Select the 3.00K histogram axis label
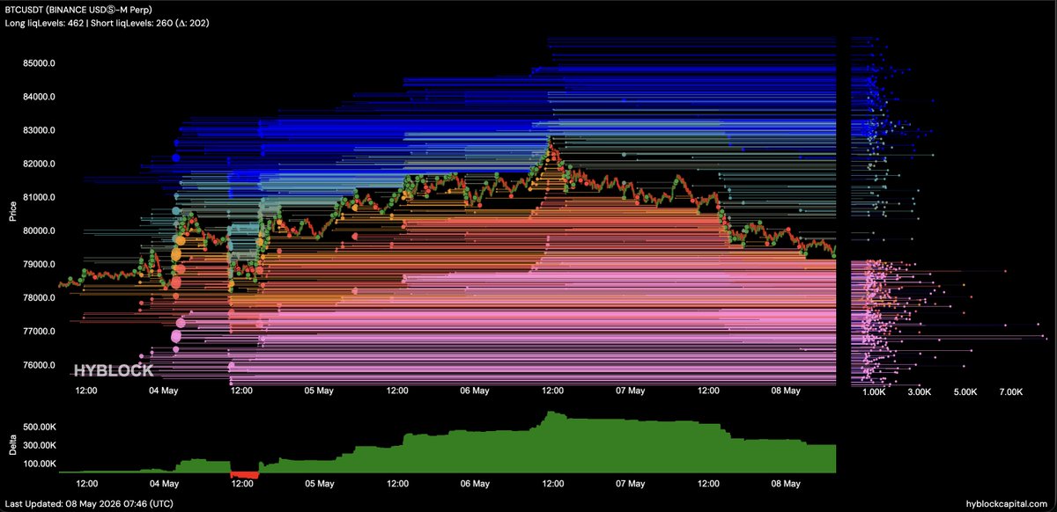The image size is (1057, 512). [919, 391]
